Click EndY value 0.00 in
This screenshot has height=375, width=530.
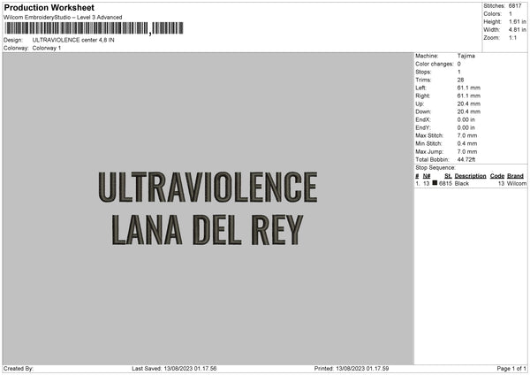pyautogui.click(x=466, y=127)
